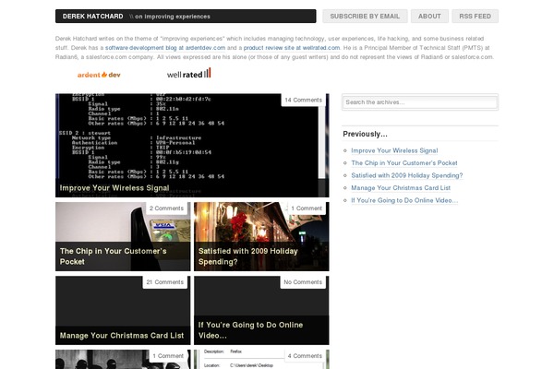554x369 pixels.
Task: Open Manage Your Christmas Card List card title
Action: pos(122,336)
